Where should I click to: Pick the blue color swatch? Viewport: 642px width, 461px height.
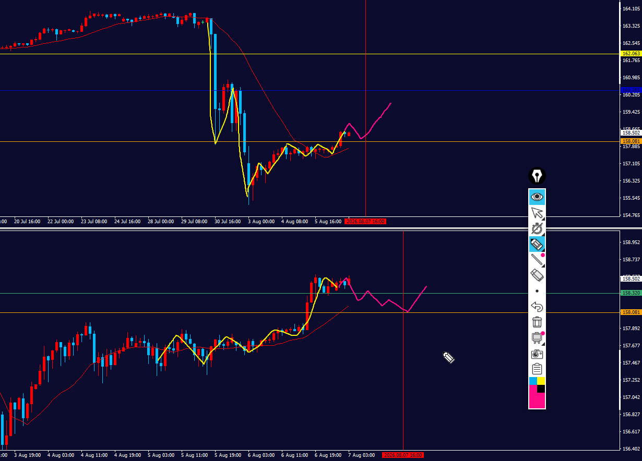click(533, 381)
